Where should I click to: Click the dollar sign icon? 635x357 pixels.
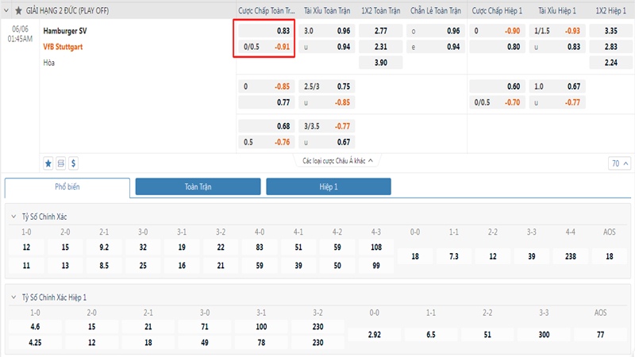(x=73, y=163)
